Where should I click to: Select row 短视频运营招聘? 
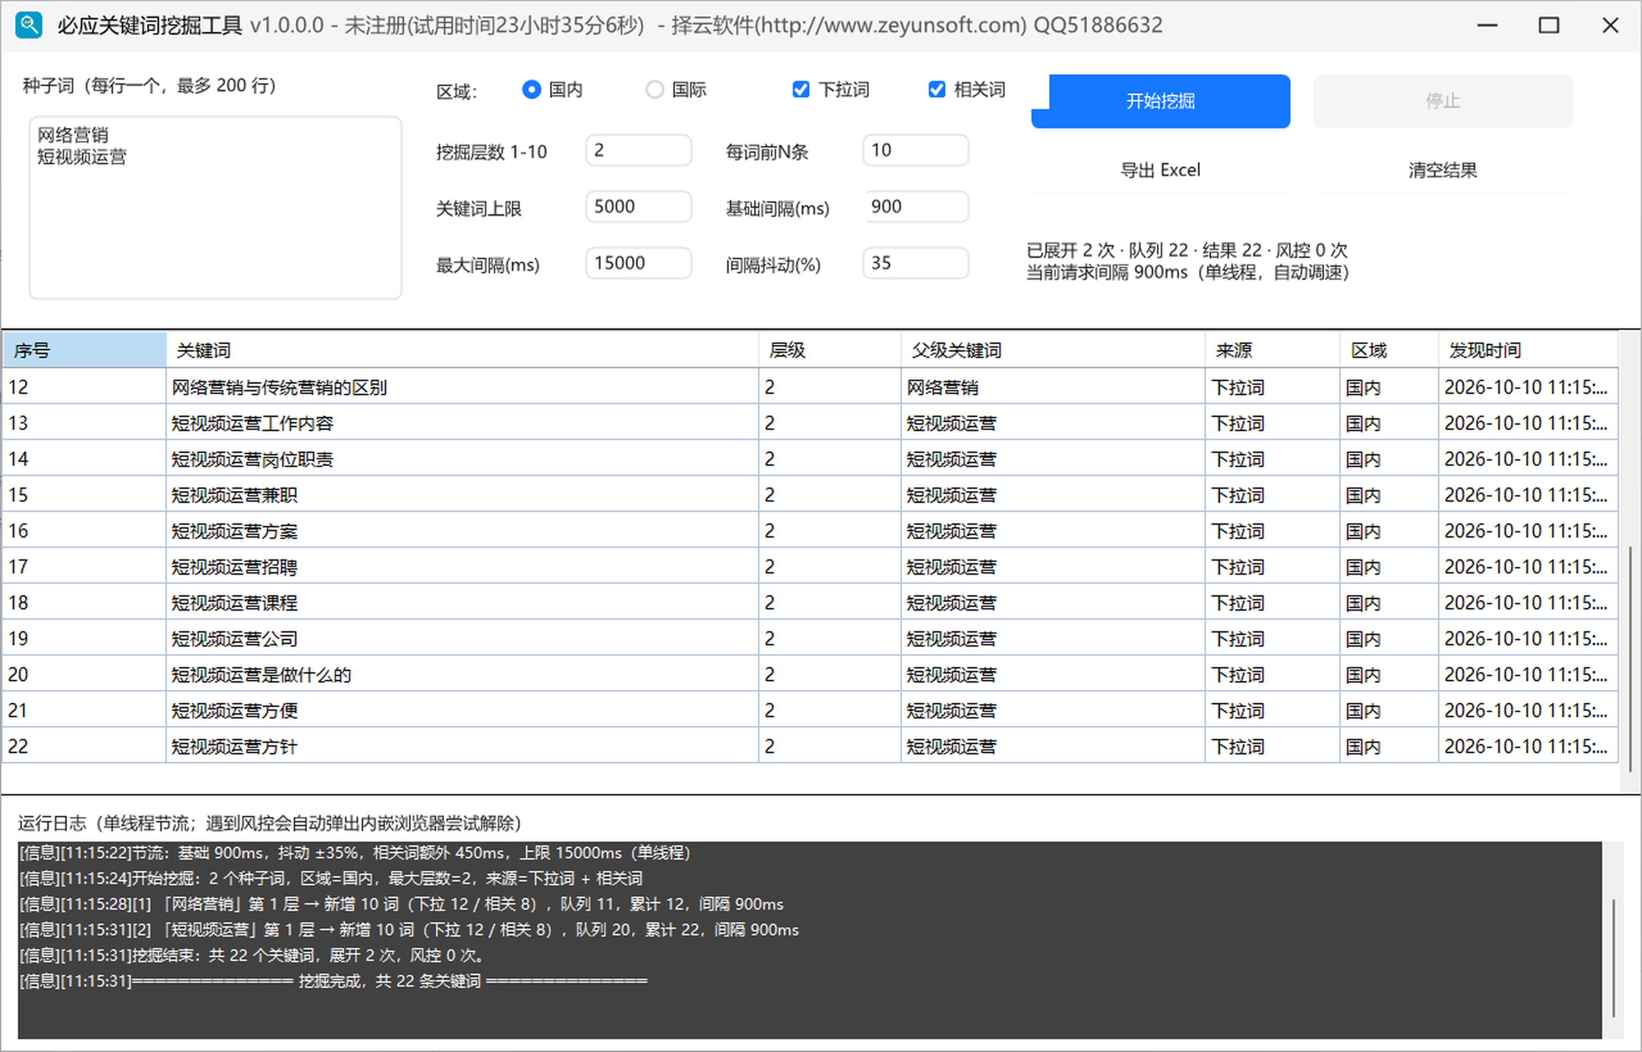tap(810, 567)
